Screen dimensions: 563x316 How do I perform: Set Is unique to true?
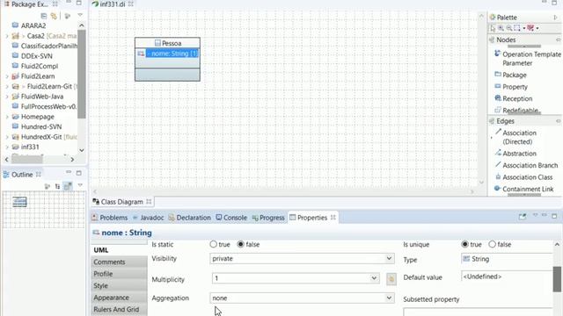pos(465,244)
